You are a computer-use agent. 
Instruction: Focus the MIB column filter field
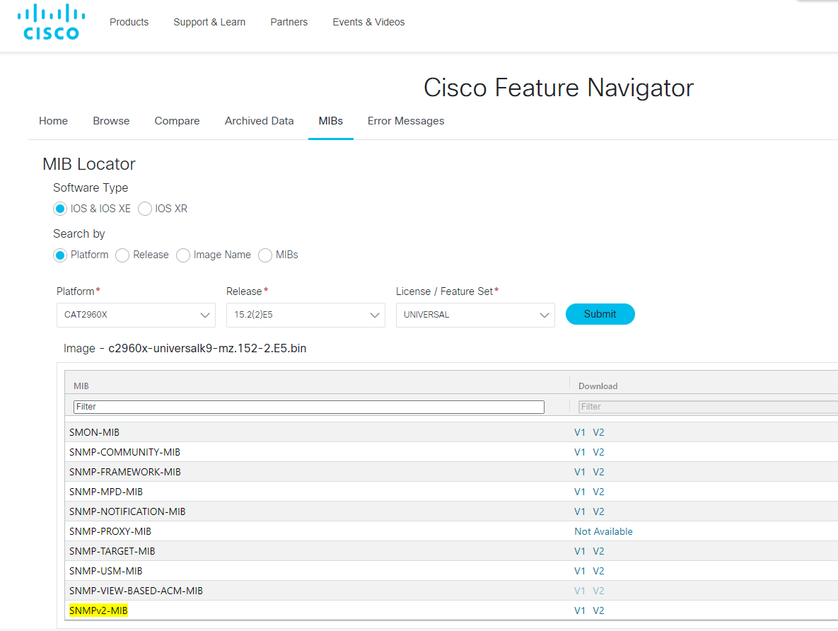pos(309,407)
